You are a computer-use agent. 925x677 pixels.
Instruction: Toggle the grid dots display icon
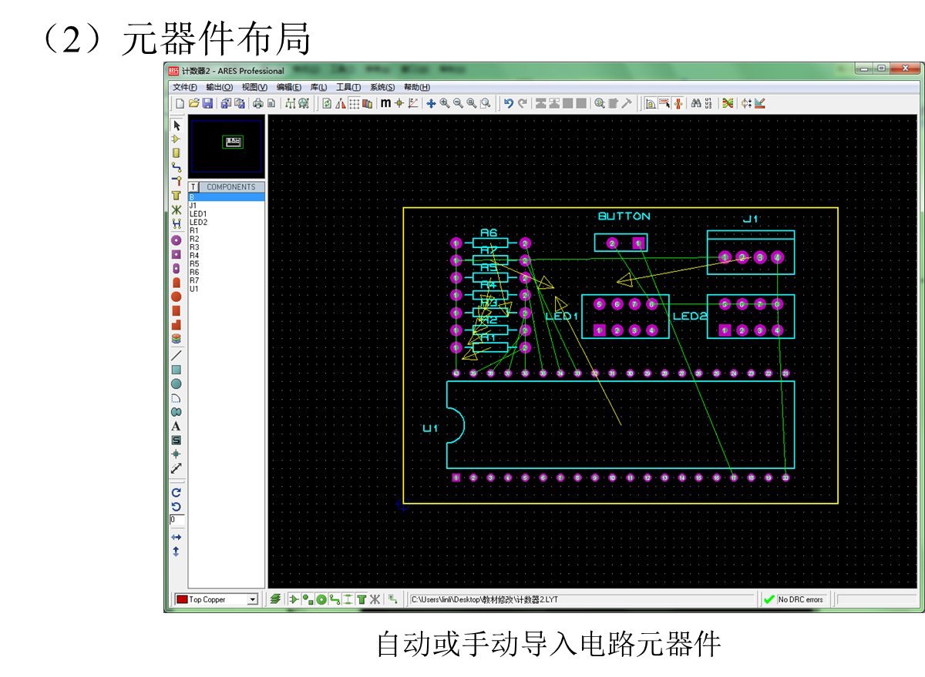354,103
